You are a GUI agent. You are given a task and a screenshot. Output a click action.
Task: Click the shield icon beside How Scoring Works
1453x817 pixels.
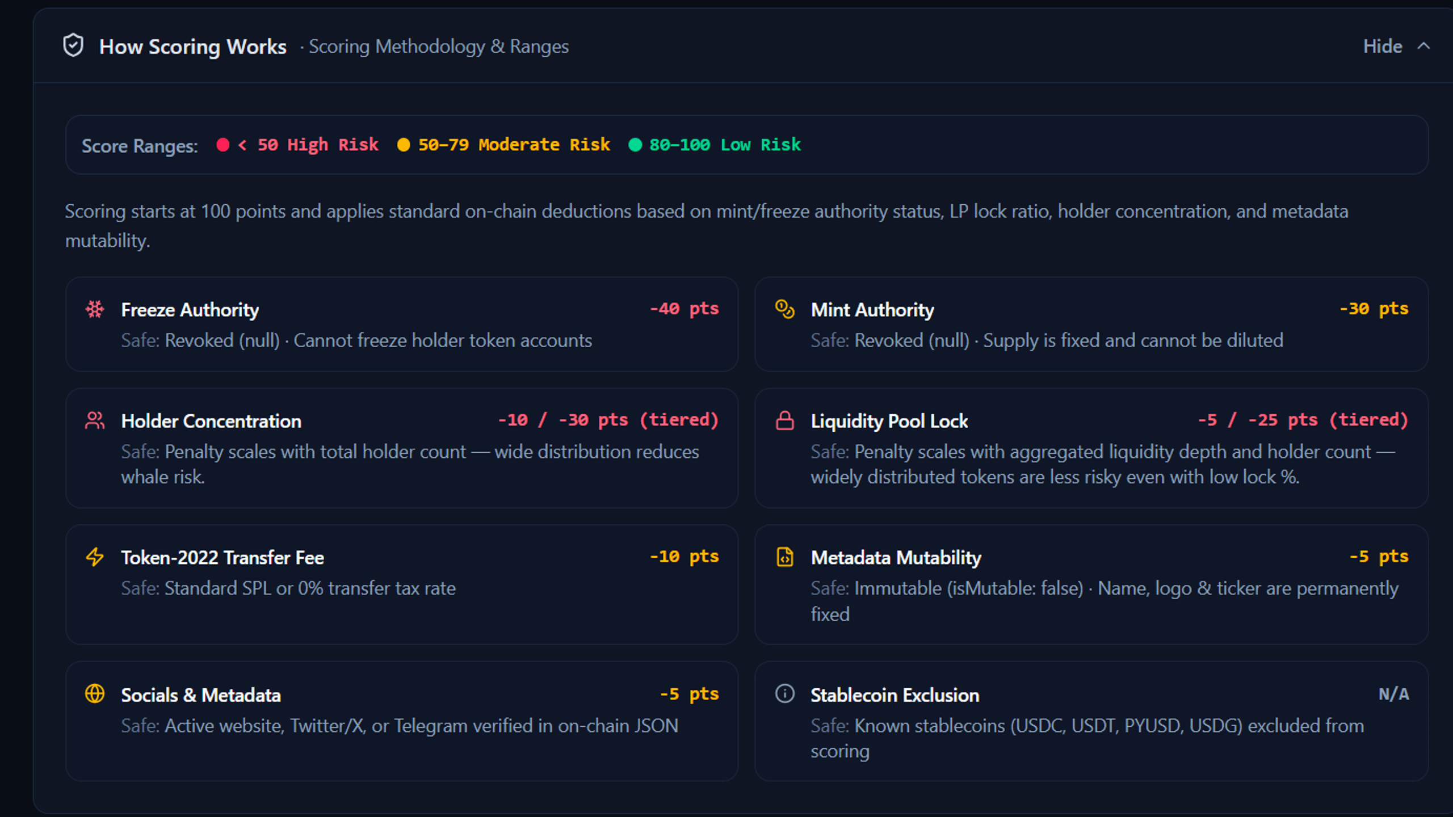[73, 45]
